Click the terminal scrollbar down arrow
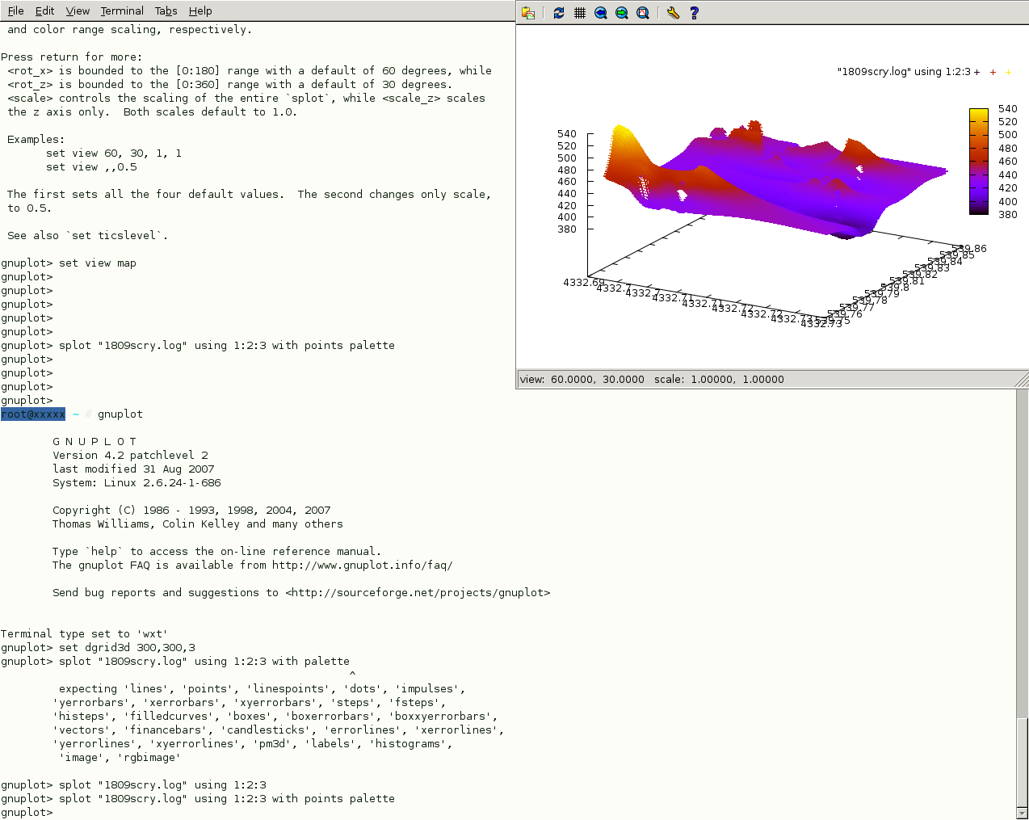 pyautogui.click(x=1022, y=813)
